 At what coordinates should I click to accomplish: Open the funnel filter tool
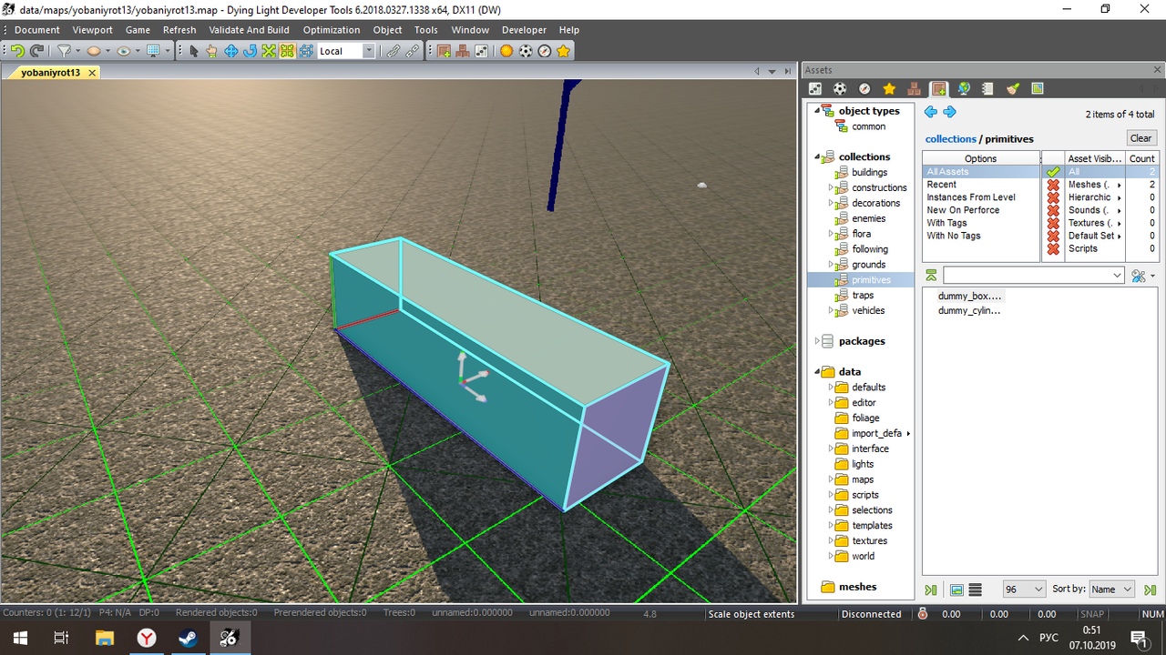point(65,51)
